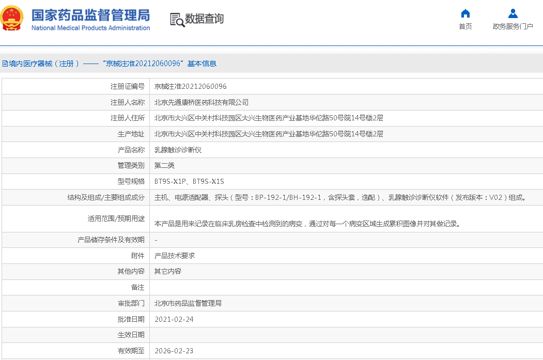
Task: Click the small icon before 境内医疗器械 heading
Action: pos(4,64)
